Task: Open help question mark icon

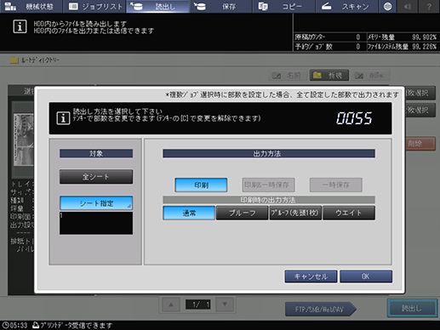Action: tap(429, 6)
